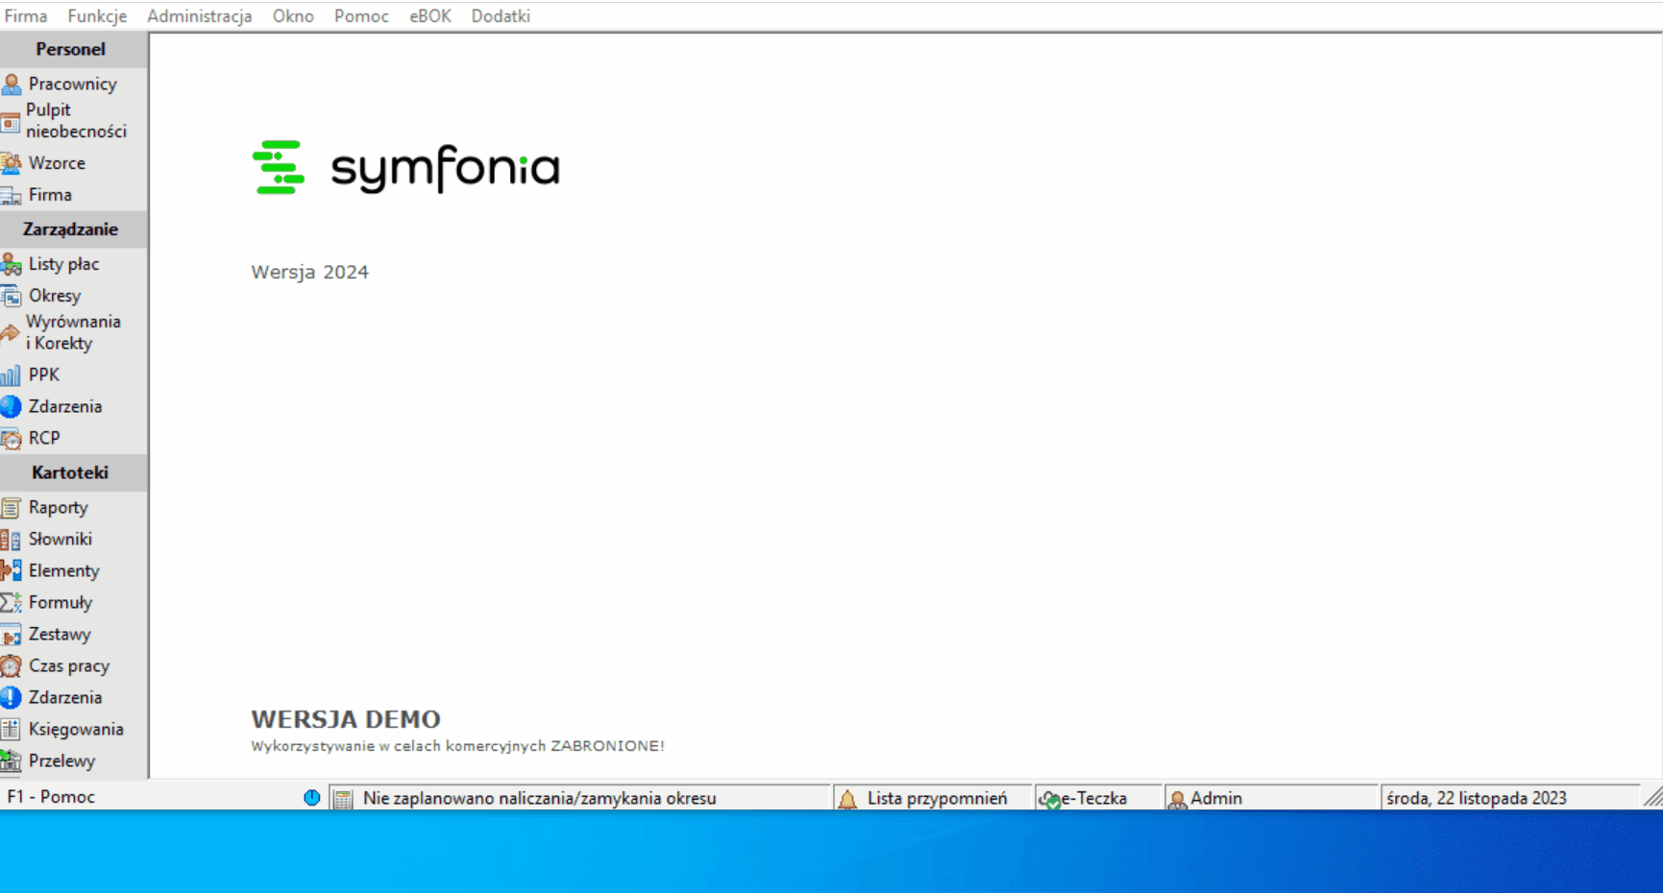Open the Pracownicy icon in sidebar
1663x893 pixels.
click(x=12, y=84)
